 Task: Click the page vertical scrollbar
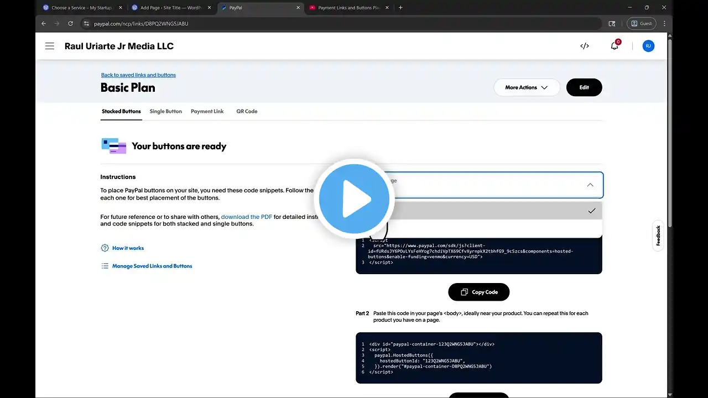670,133
